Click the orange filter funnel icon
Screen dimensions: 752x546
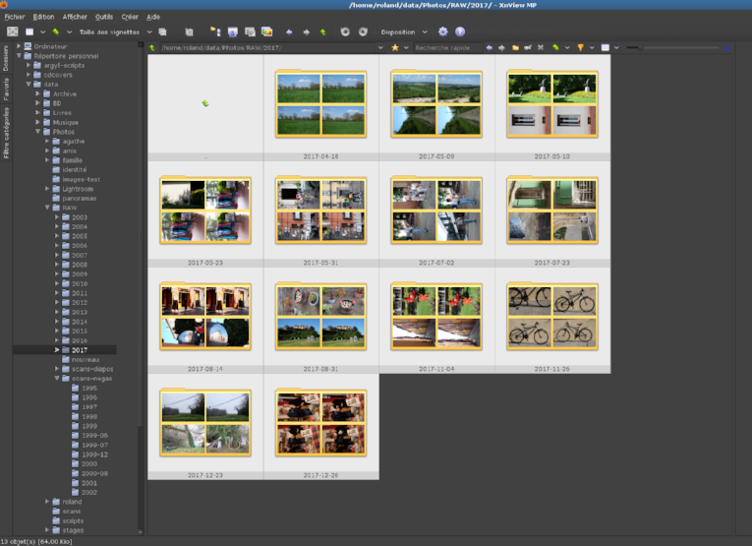(x=580, y=47)
